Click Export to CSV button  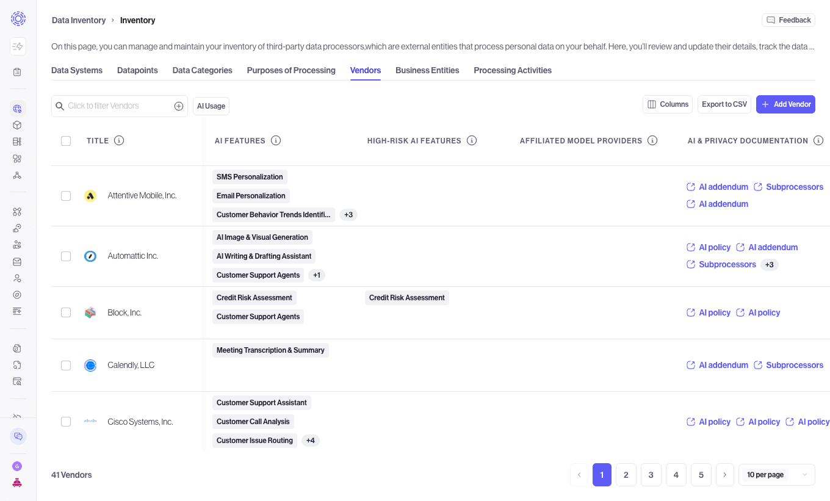pyautogui.click(x=724, y=104)
